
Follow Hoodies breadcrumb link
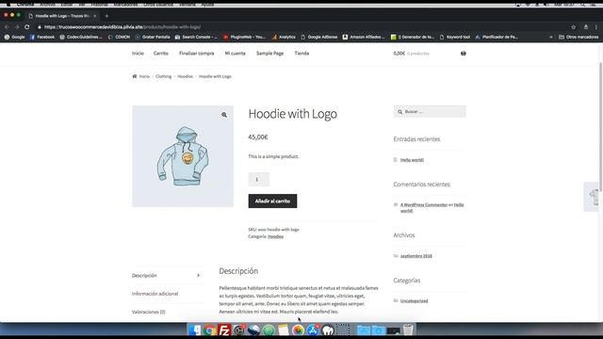185,76
